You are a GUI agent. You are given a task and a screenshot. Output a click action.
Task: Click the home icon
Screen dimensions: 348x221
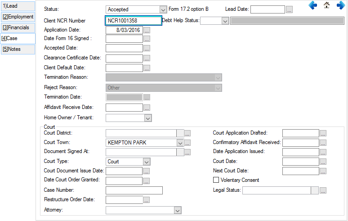[327, 5]
